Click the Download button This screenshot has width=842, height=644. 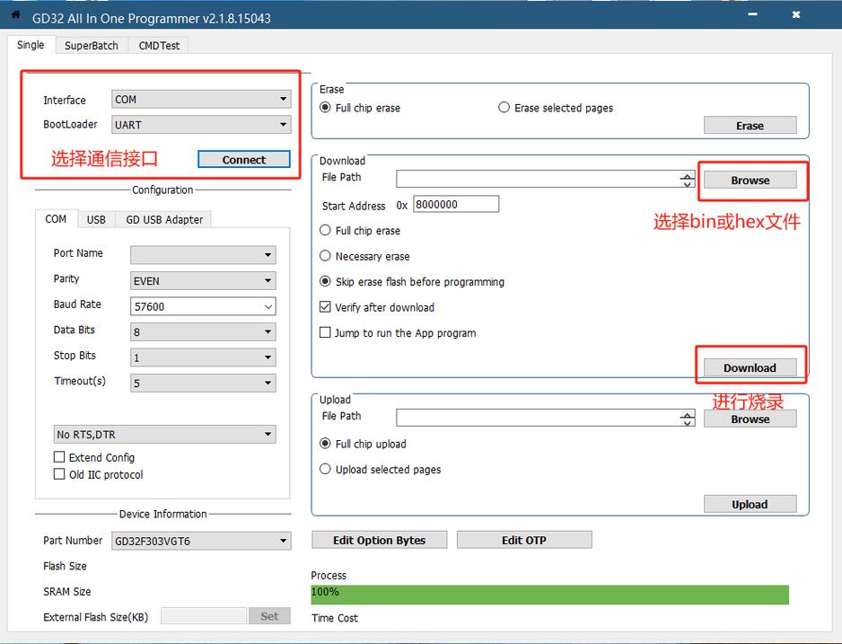click(750, 367)
